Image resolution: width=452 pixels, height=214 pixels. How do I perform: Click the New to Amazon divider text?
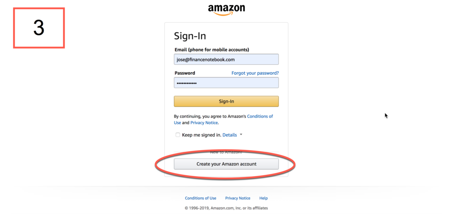pyautogui.click(x=226, y=152)
